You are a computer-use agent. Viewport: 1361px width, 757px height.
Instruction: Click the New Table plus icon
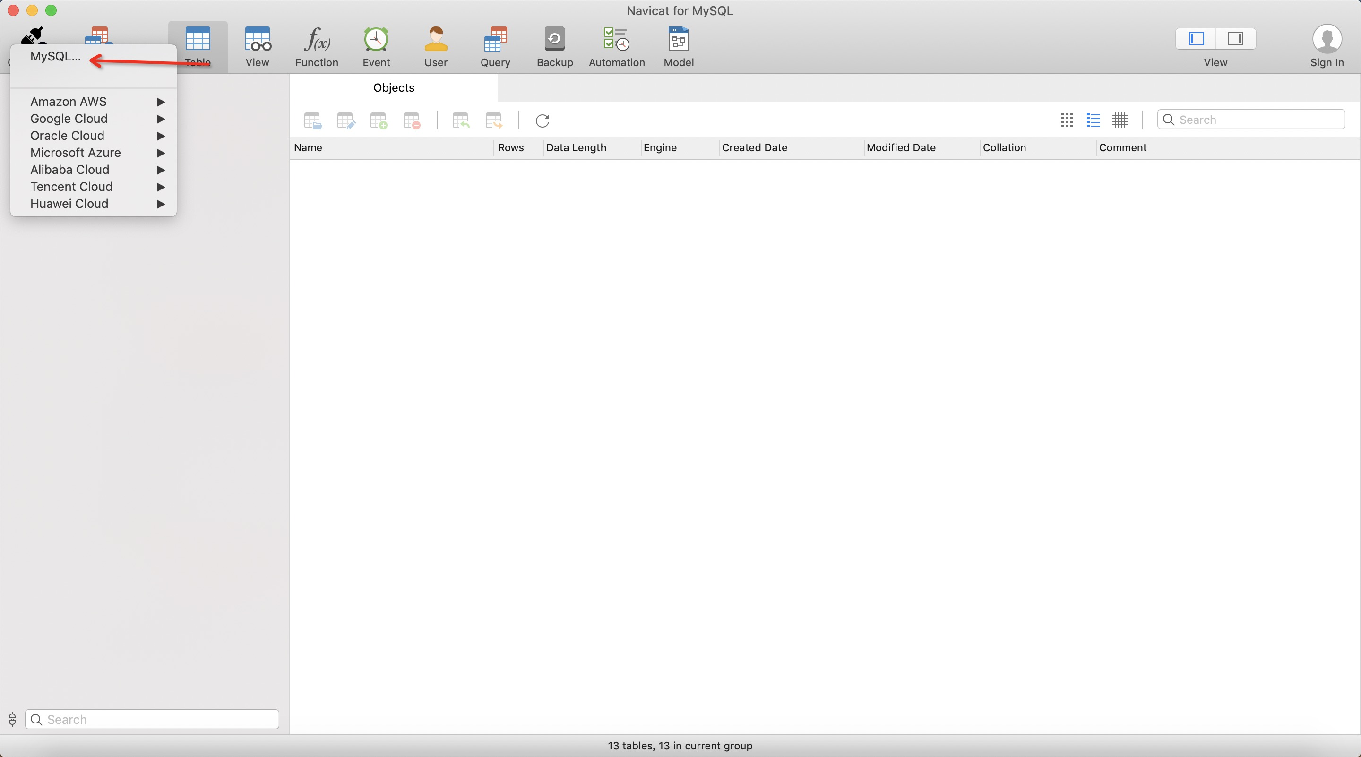[379, 120]
